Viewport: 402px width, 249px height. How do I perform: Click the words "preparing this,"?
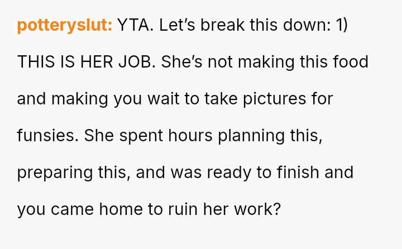tap(74, 173)
